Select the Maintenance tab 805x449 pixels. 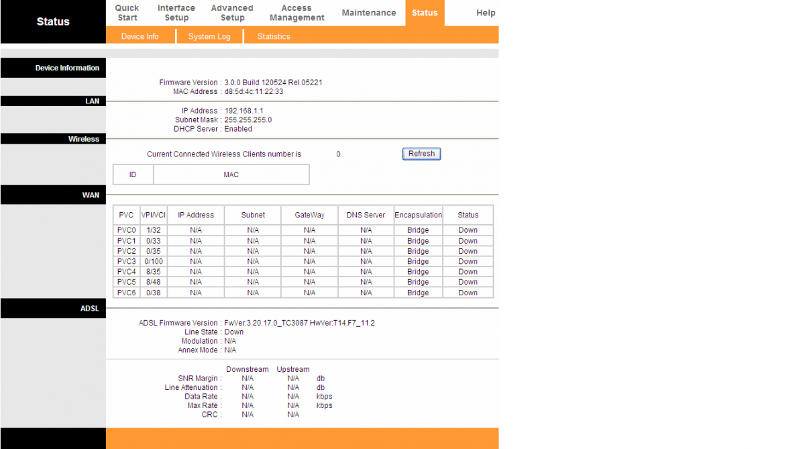(x=368, y=13)
